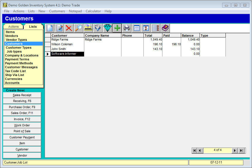Open the Notepad menu
The width and height of the screenshot is (252, 168).
[75, 11]
